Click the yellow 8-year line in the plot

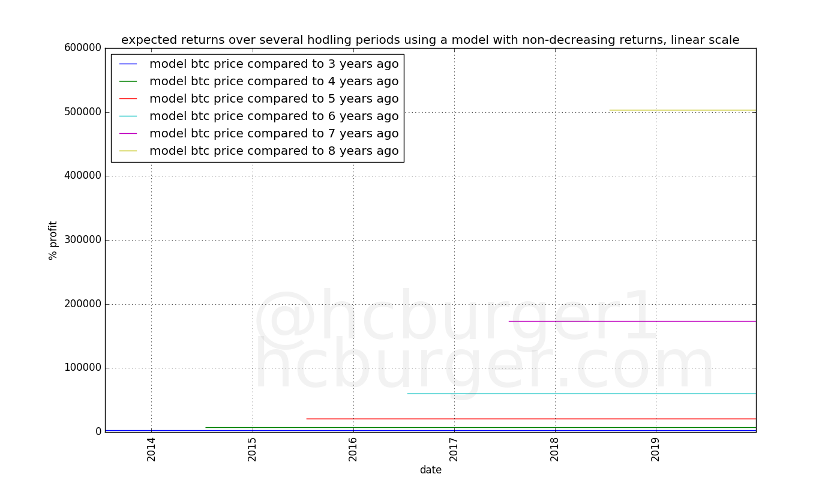tap(683, 110)
